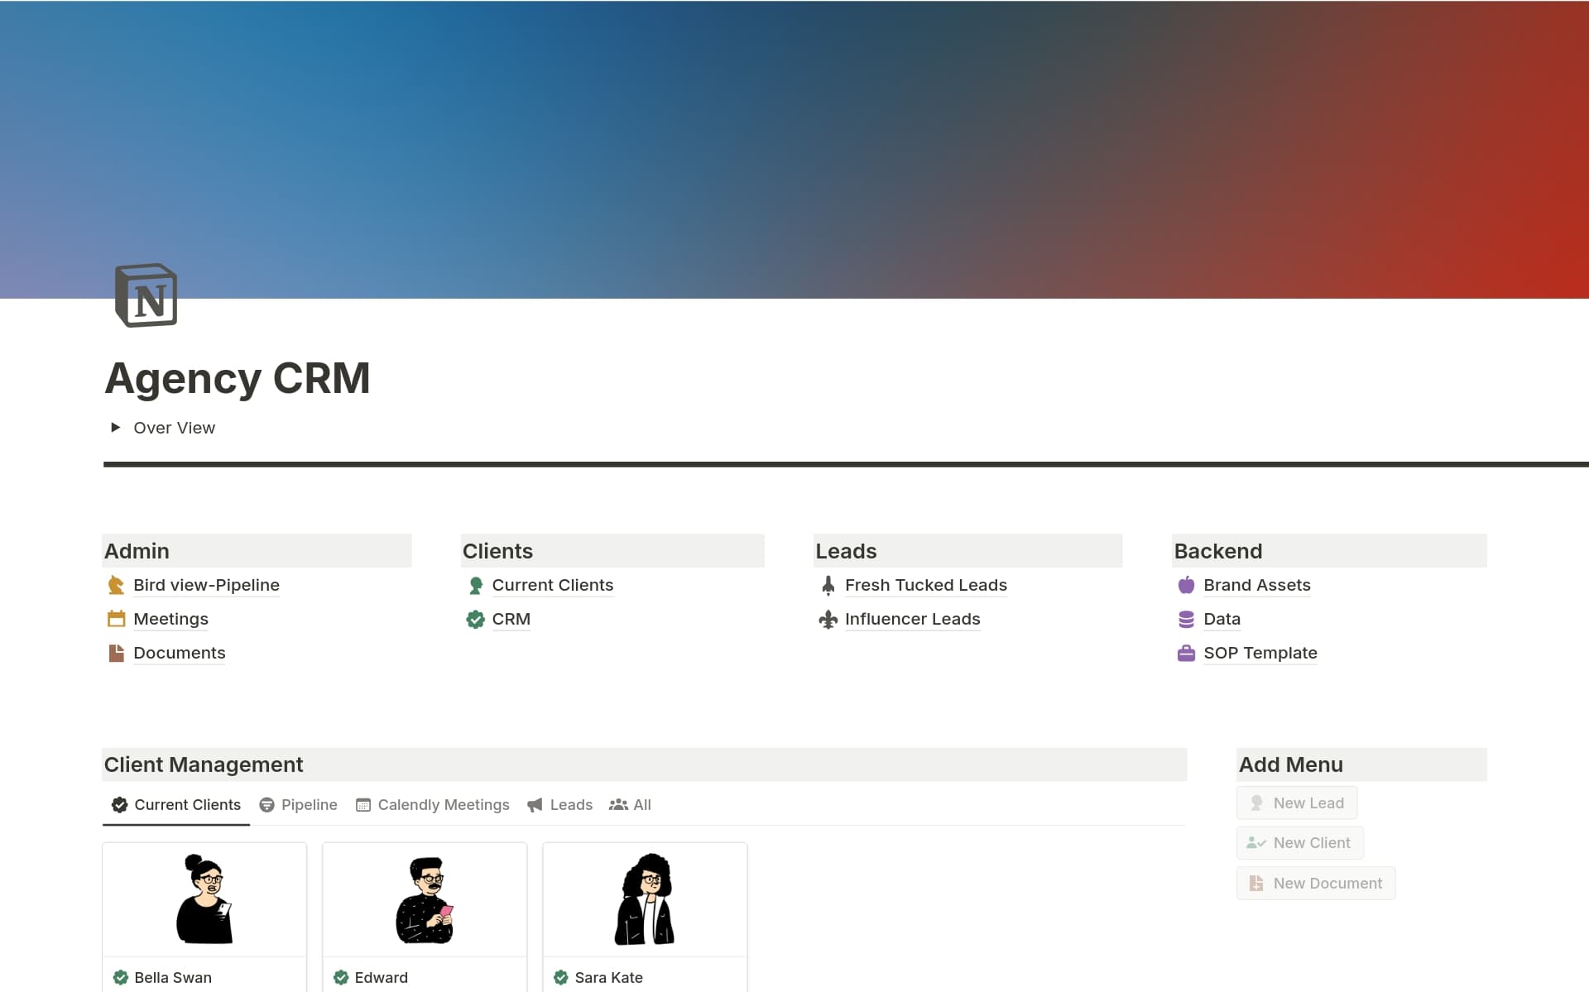Viewport: 1589px width, 992px height.
Task: Click the briefcase icon beside SOP Template
Action: (1186, 653)
